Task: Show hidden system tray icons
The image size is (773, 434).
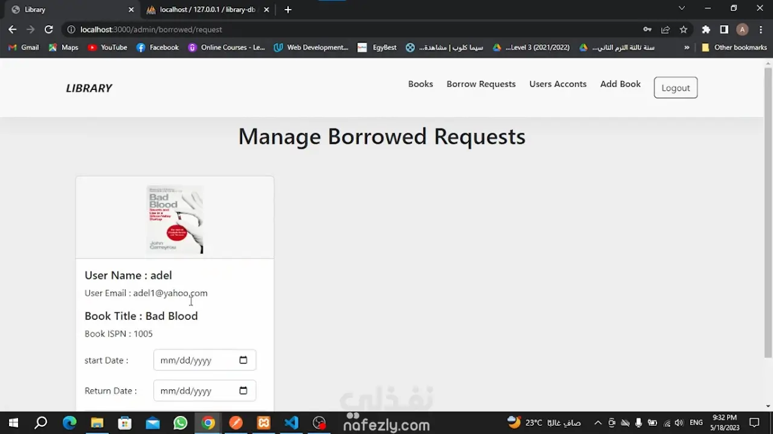Action: click(x=598, y=423)
